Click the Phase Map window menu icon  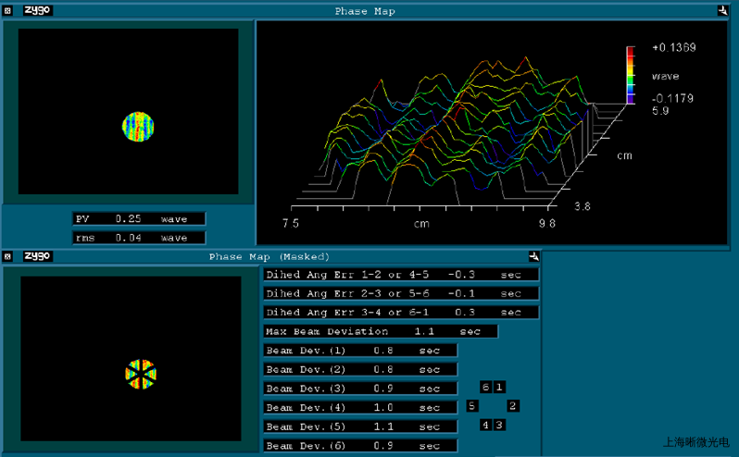[x=7, y=11]
